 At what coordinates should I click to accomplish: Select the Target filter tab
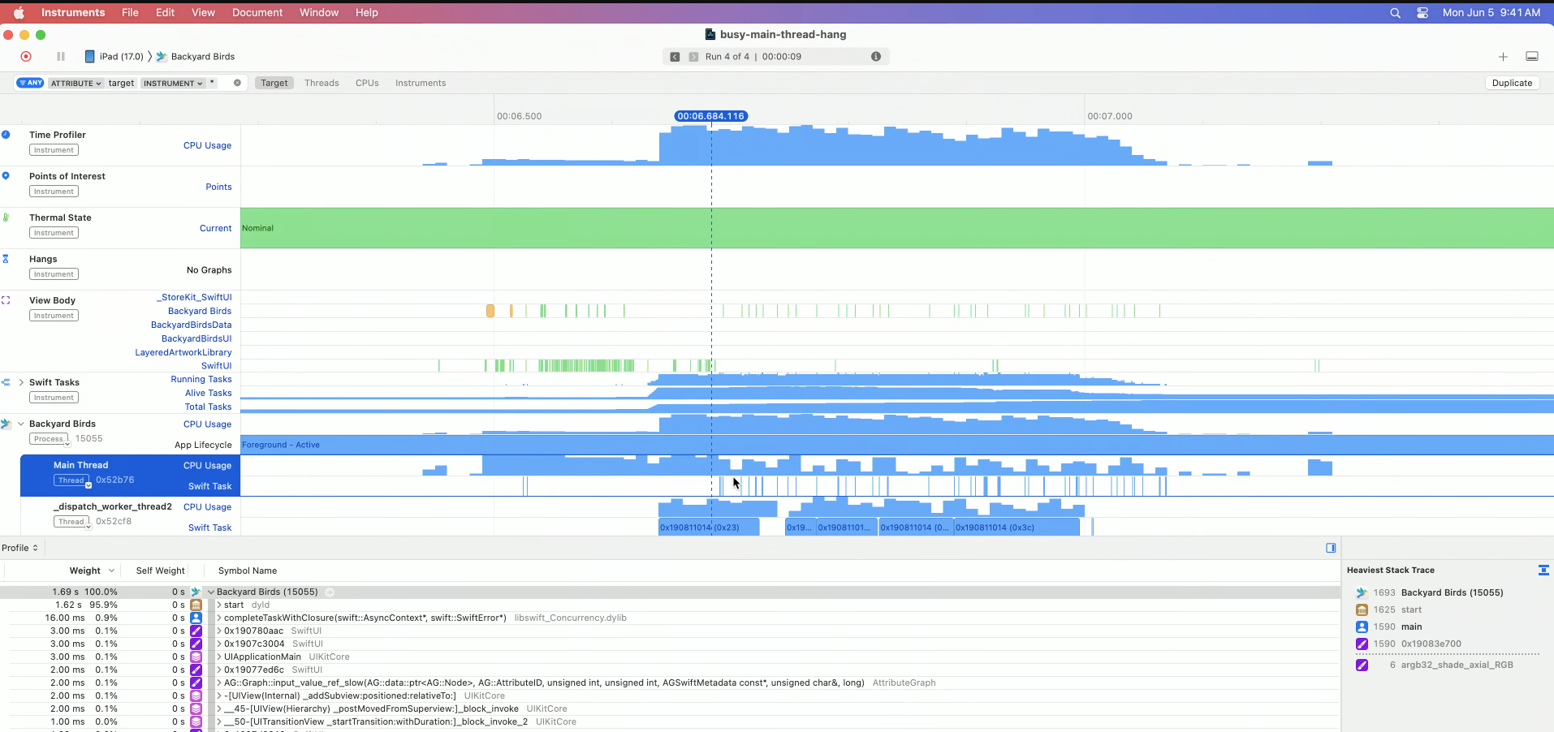coord(274,83)
